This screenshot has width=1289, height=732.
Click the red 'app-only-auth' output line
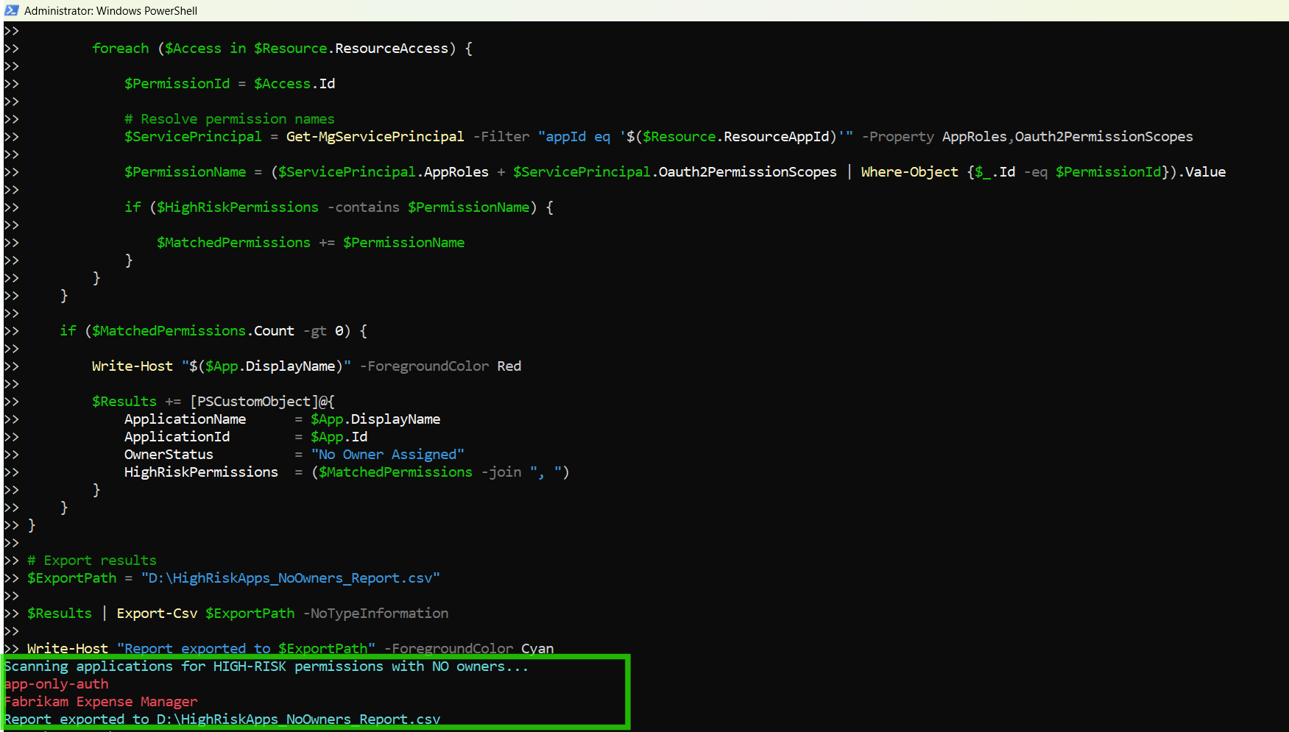coord(57,684)
